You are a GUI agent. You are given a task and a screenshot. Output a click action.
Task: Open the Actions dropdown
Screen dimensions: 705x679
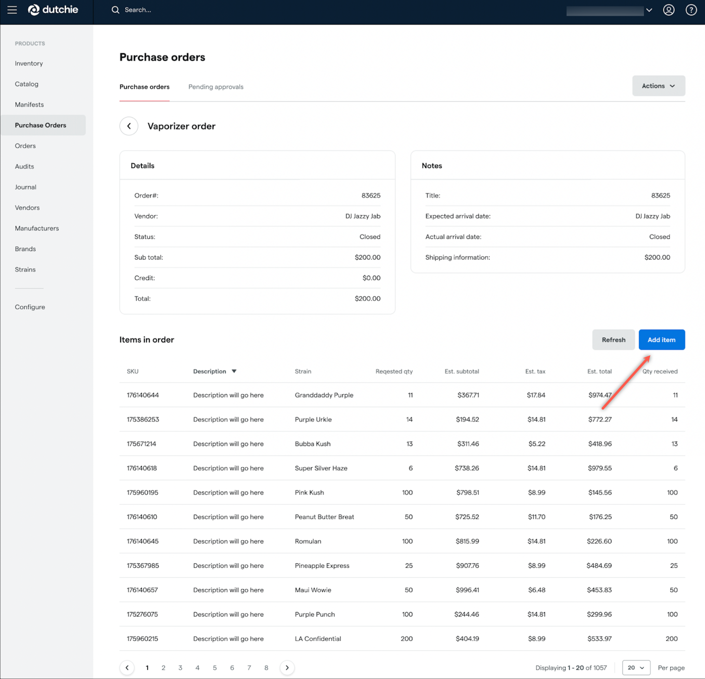coord(658,86)
